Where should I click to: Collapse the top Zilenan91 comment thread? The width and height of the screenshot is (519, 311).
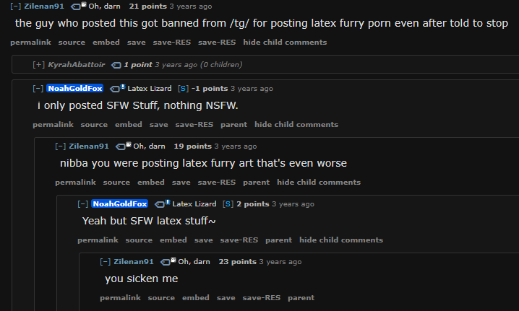tap(16, 6)
